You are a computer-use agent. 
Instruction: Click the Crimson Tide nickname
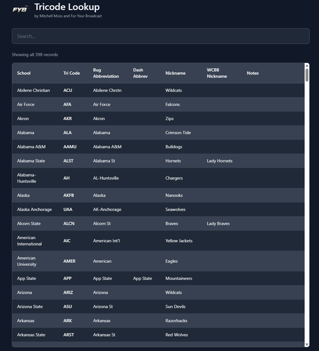coord(178,133)
